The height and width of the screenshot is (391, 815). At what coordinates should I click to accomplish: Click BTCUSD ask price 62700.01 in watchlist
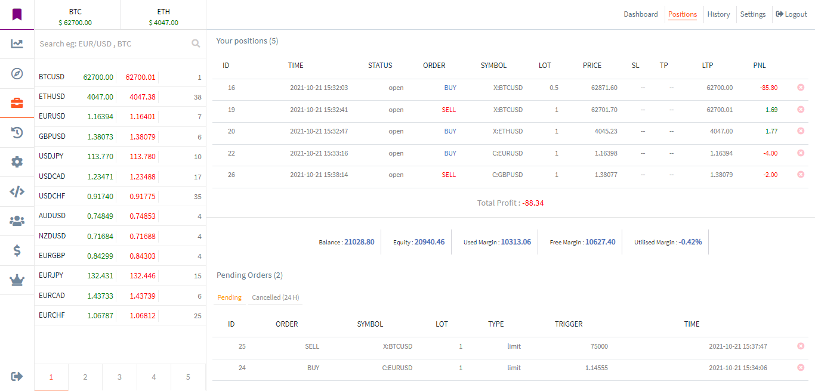[x=140, y=77]
